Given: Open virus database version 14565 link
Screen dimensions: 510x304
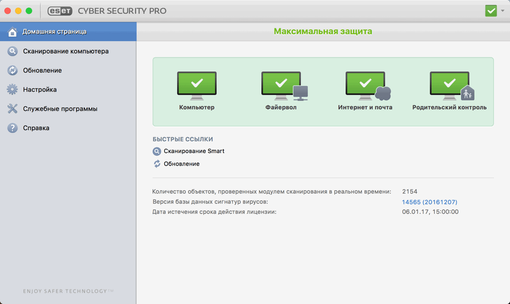Looking at the screenshot, I should 429,202.
